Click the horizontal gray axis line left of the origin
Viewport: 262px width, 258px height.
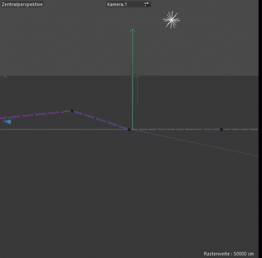tap(65, 129)
